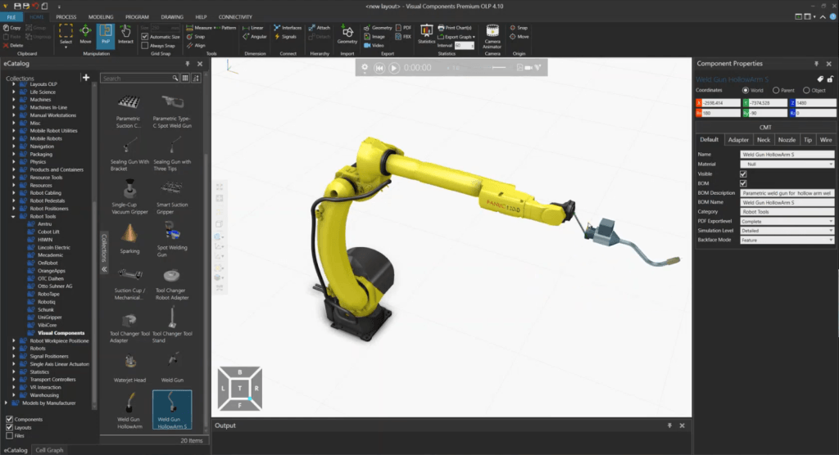Open the Nozzle properties tab
This screenshot has height=455, width=839.
coord(787,140)
